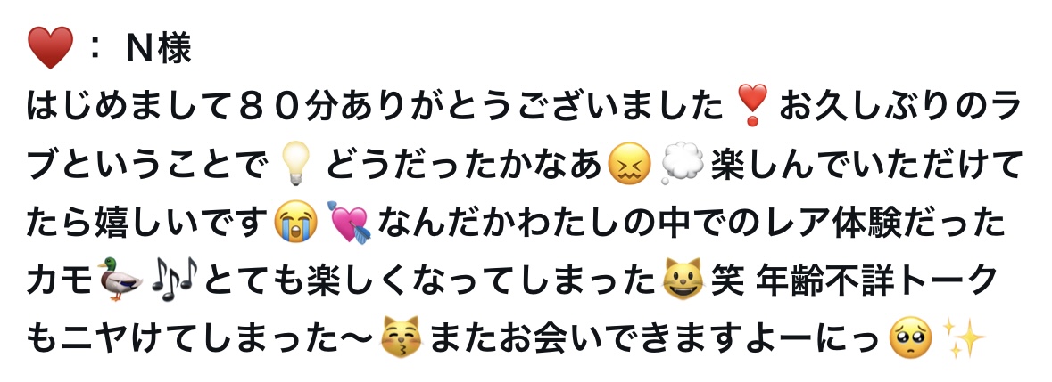Click the kissing cat face emoji
Viewport: 1052px width, 382px height.
point(401,337)
